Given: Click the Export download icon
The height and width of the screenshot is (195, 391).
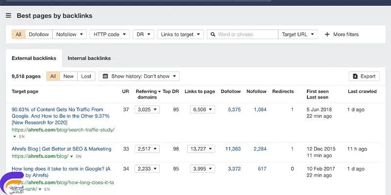Looking at the screenshot, I should coord(355,77).
